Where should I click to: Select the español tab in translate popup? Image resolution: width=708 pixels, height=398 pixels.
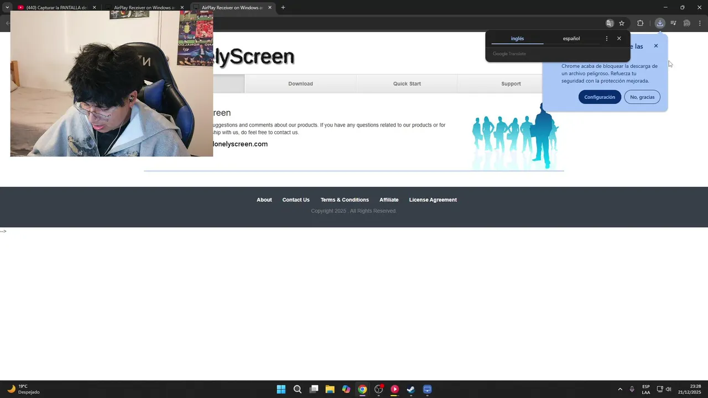click(x=571, y=39)
